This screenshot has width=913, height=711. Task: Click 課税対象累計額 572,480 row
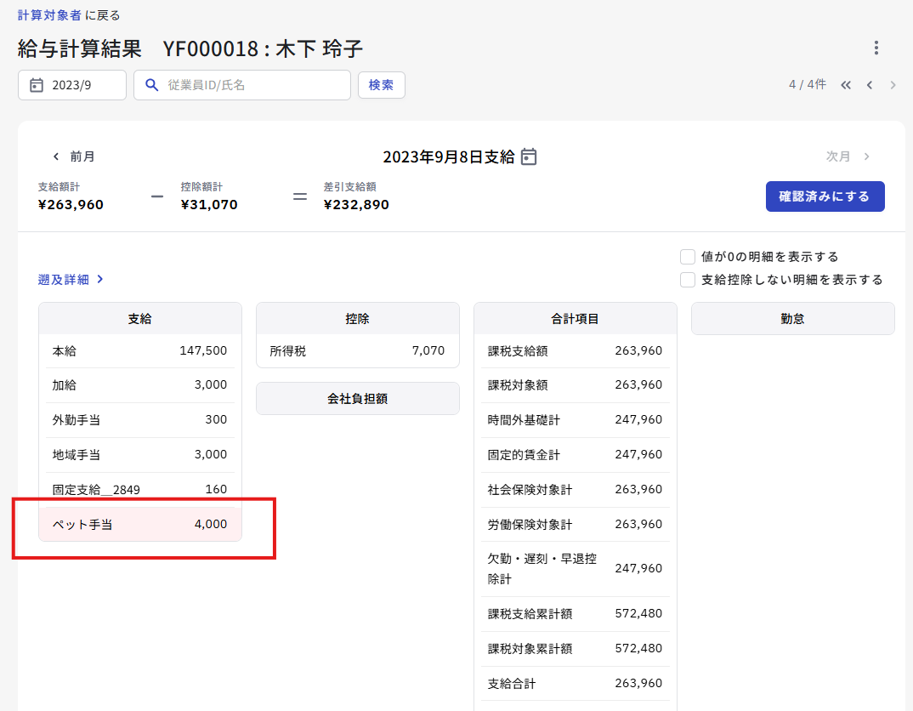(576, 649)
